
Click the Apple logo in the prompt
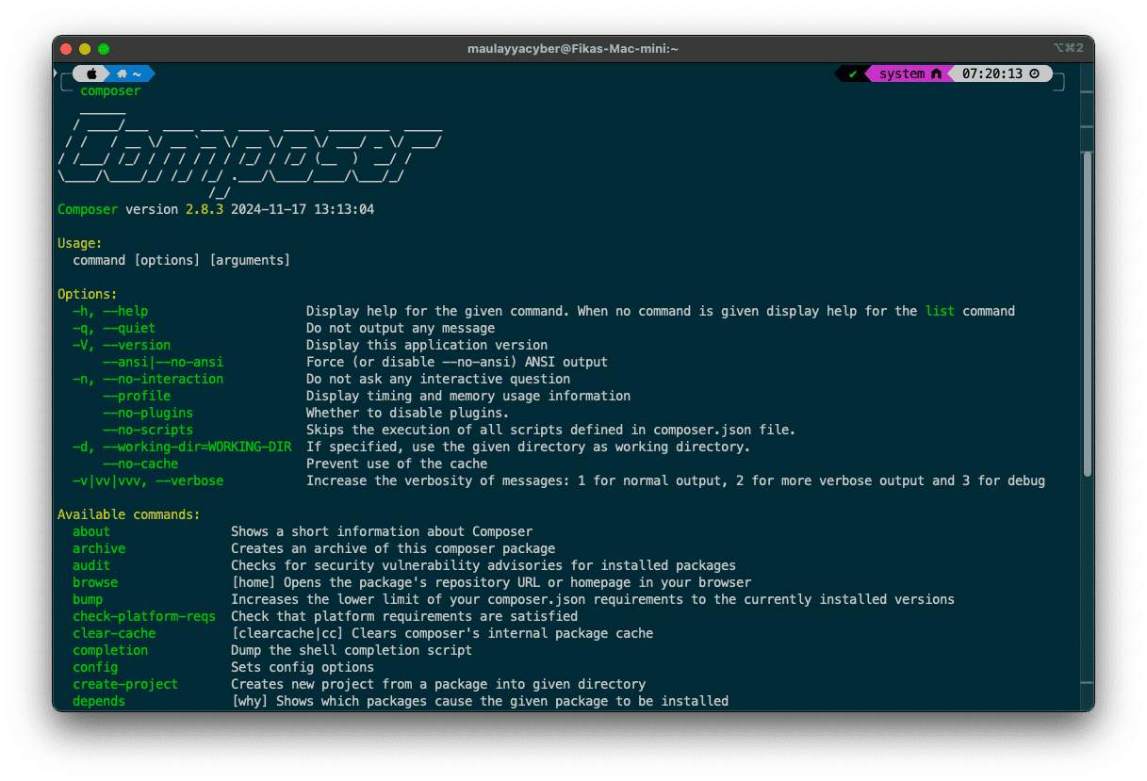pyautogui.click(x=91, y=73)
